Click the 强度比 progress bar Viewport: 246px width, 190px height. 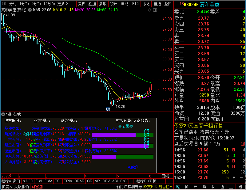click(x=123, y=146)
